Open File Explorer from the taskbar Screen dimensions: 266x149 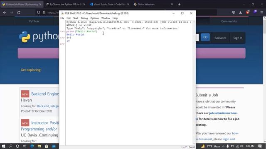click(x=39, y=146)
